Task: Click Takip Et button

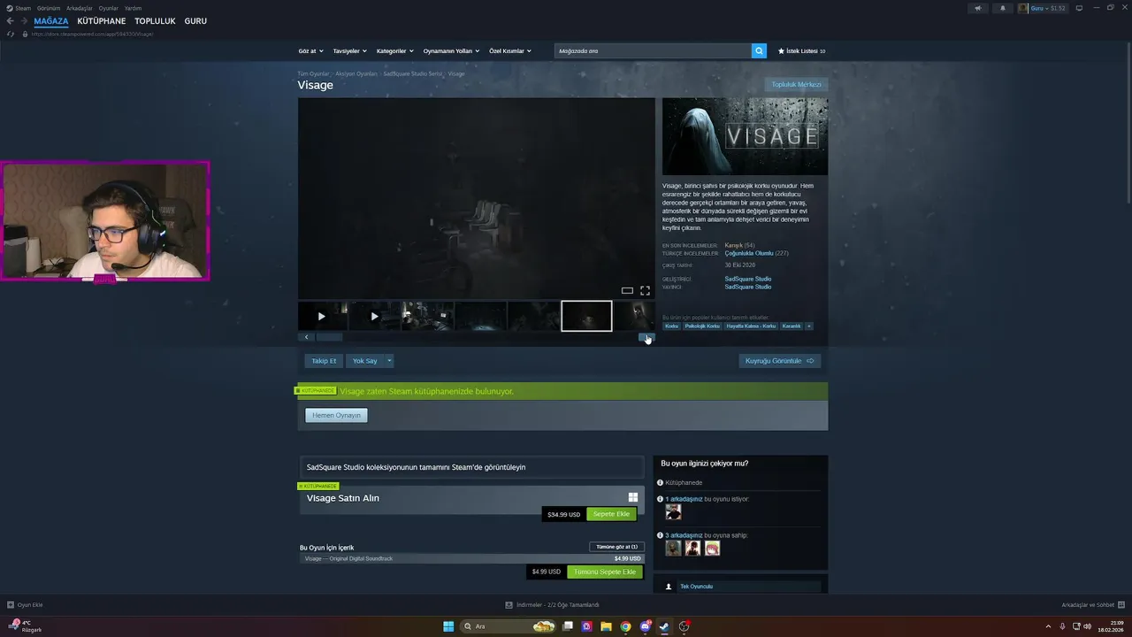Action: (x=324, y=361)
